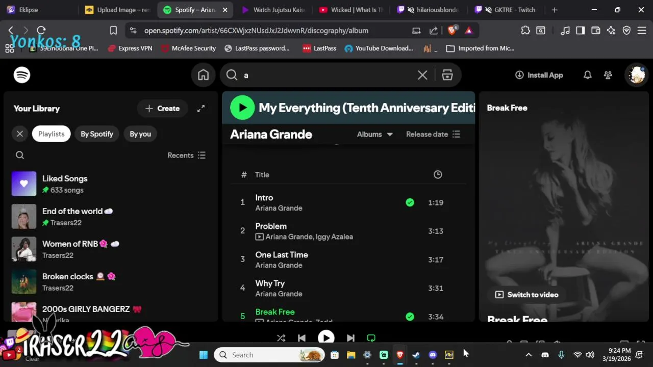The height and width of the screenshot is (367, 653).
Task: Play My Everything album with green button
Action: pos(242,108)
